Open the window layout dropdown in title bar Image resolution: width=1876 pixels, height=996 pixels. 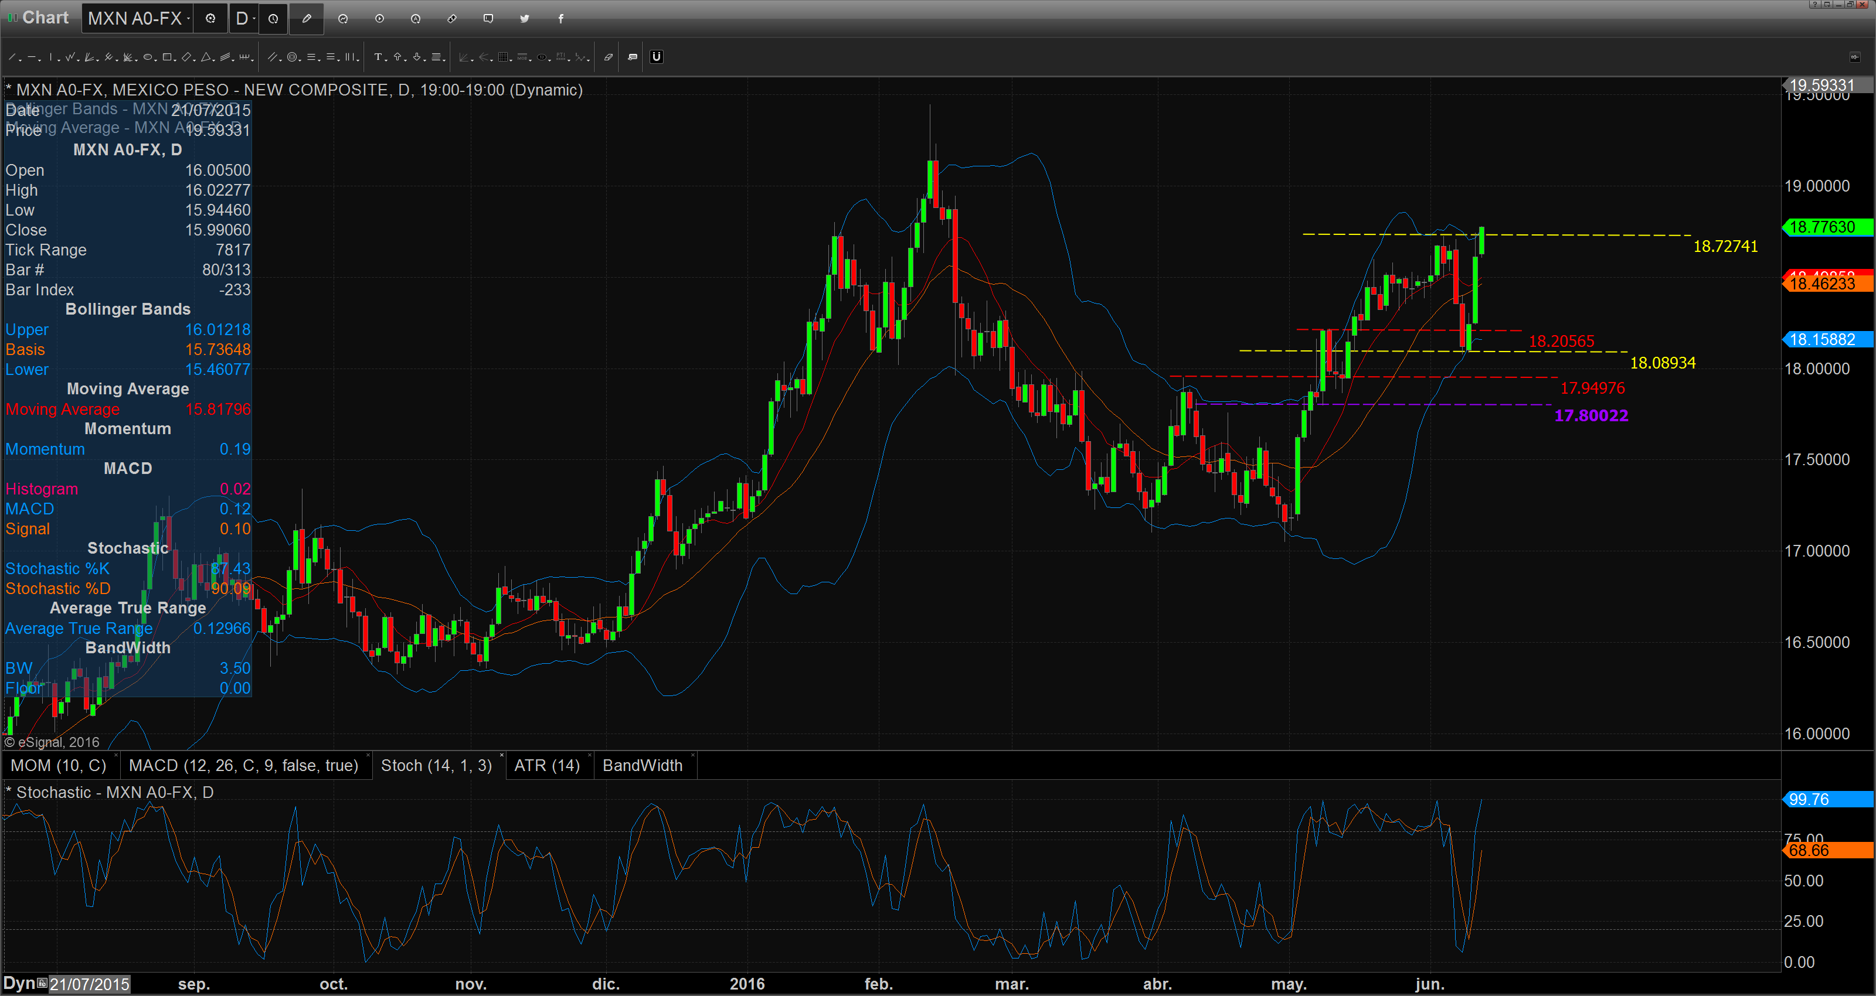coord(1828,4)
